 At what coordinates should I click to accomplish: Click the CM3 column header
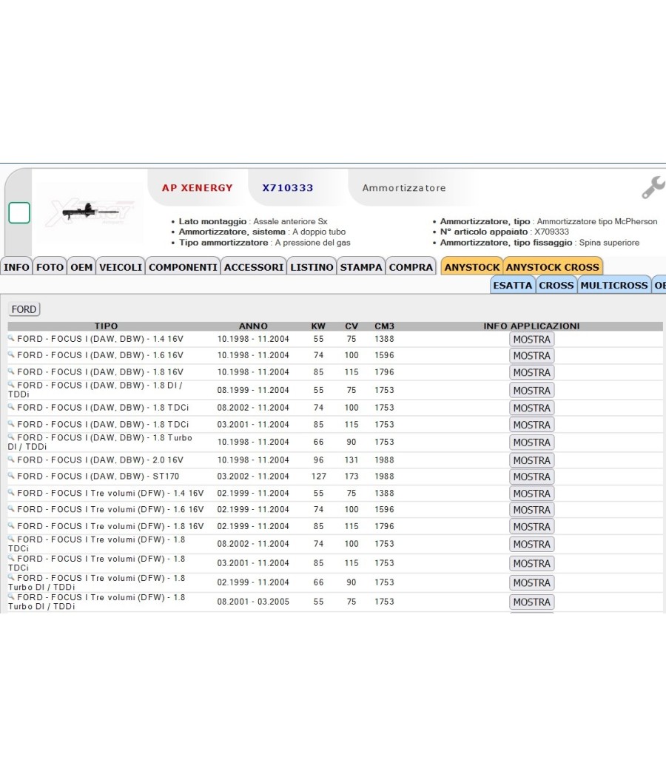[x=385, y=326]
